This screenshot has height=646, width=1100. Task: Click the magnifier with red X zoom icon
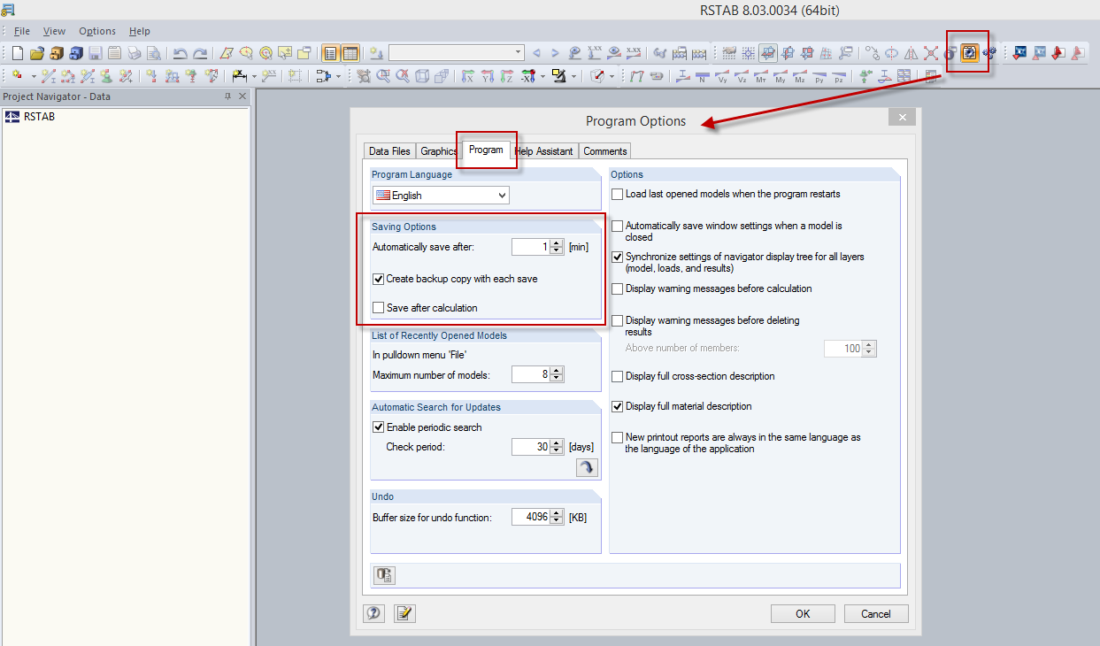pyautogui.click(x=403, y=76)
